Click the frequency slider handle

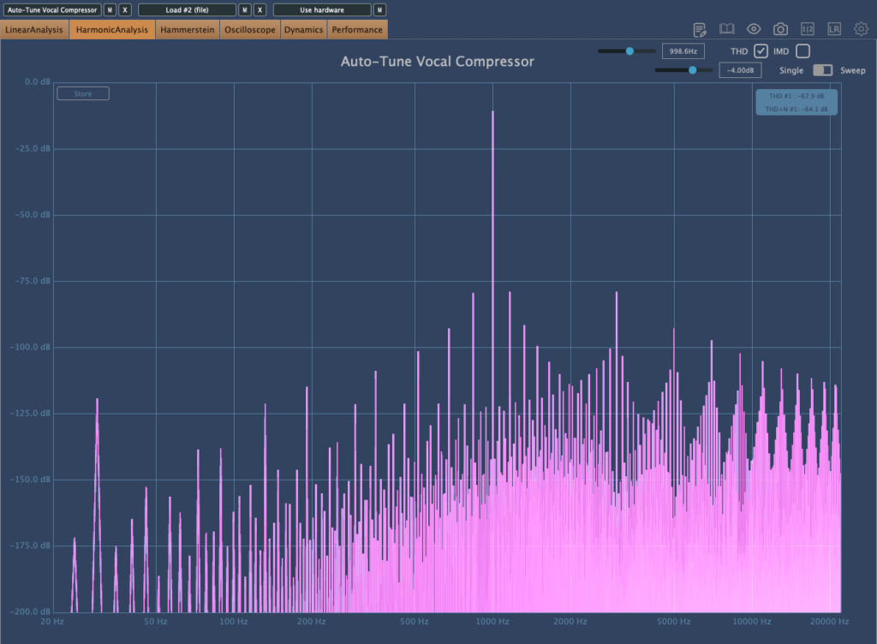coord(629,51)
